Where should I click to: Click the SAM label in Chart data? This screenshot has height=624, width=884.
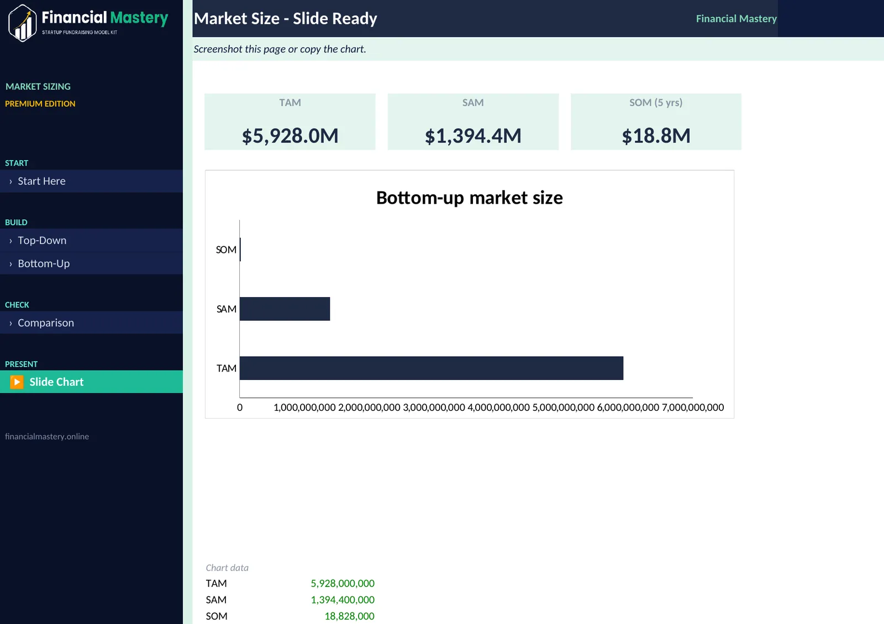tap(216, 600)
